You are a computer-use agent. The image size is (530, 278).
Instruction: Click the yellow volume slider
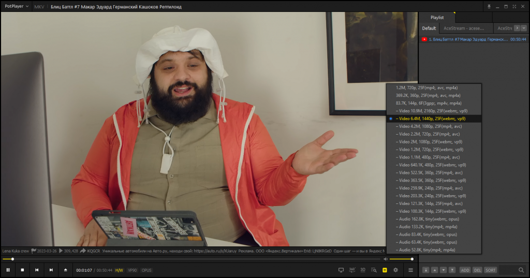[401, 259]
